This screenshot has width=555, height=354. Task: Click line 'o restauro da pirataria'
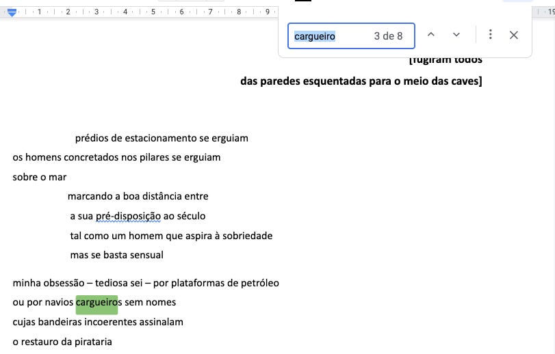pos(62,342)
